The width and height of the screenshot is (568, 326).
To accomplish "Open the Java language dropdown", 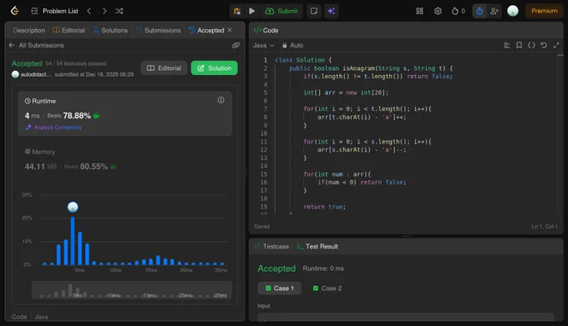I will click(263, 45).
